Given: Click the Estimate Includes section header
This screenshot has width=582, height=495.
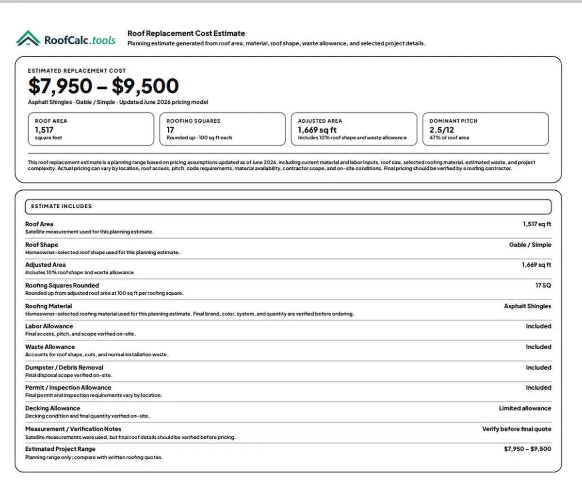Looking at the screenshot, I should tap(288, 206).
